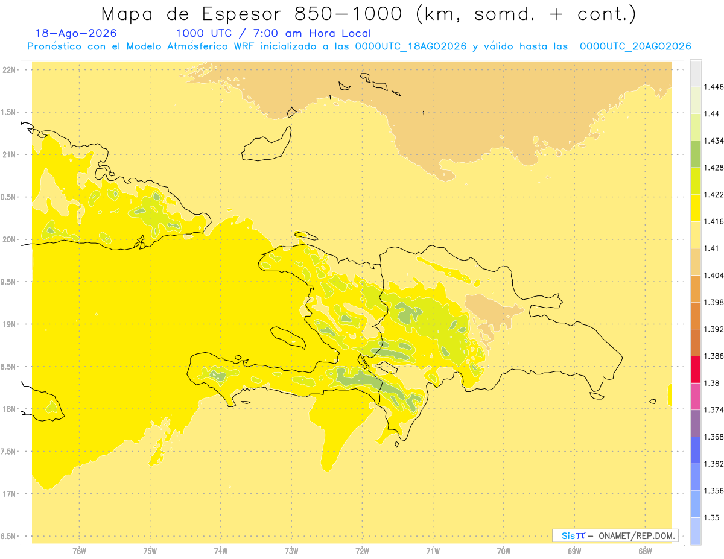Click the '18N' latitude axis label
Image resolution: width=724 pixels, height=559 pixels.
pos(9,409)
